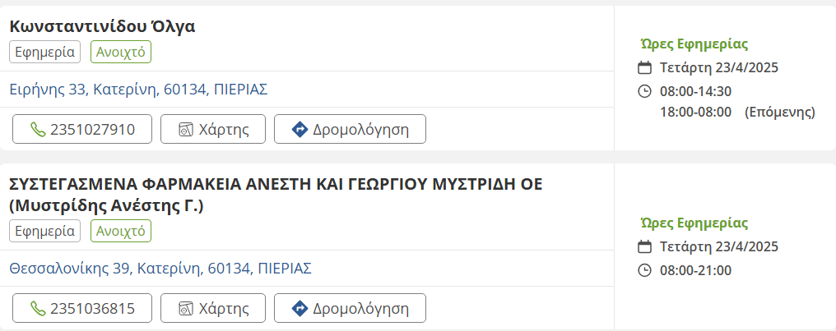
Task: Click clock icon next to 08:00-21:00
Action: tap(645, 270)
